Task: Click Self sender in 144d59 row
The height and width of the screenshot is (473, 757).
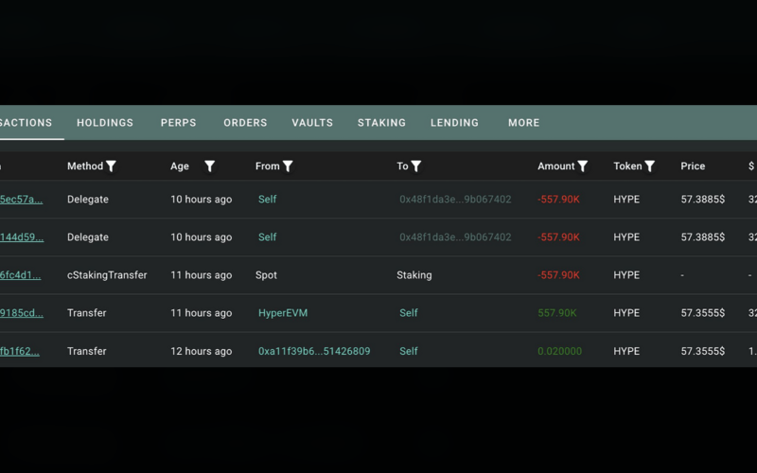Action: 268,237
